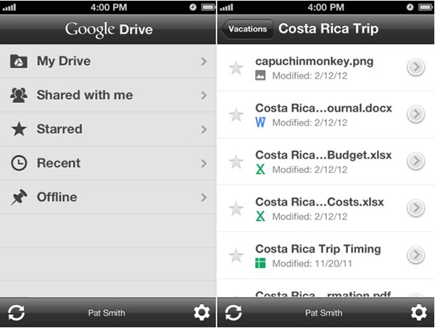Click the Recent clock icon
Viewport: 435px width, 328px height.
[x=19, y=163]
